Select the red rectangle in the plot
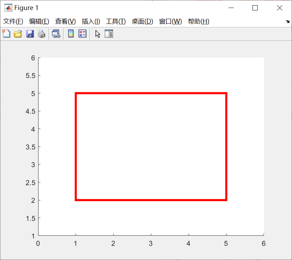 click(151, 93)
